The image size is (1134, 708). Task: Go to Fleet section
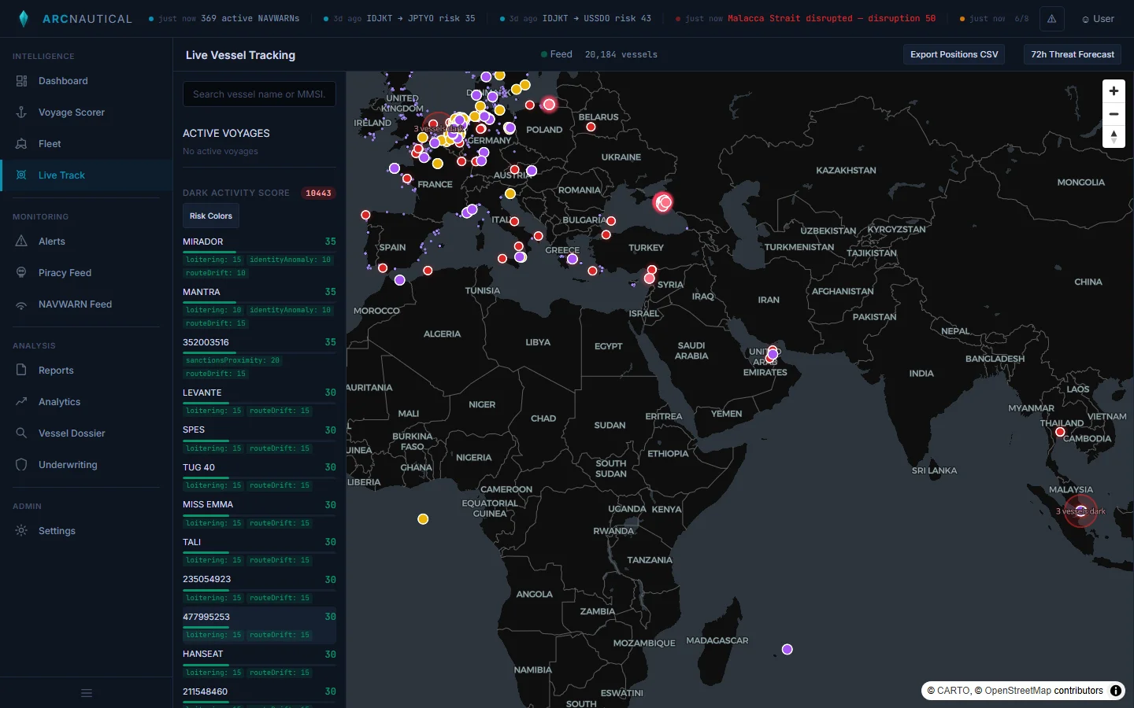87,144
